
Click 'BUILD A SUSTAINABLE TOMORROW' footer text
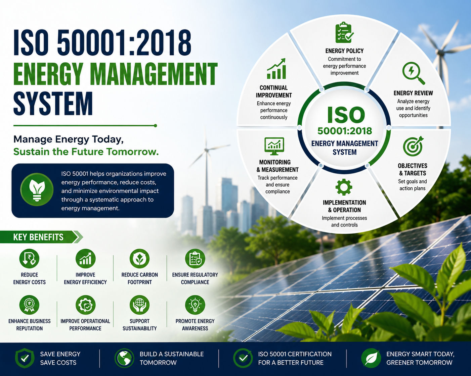(x=172, y=358)
